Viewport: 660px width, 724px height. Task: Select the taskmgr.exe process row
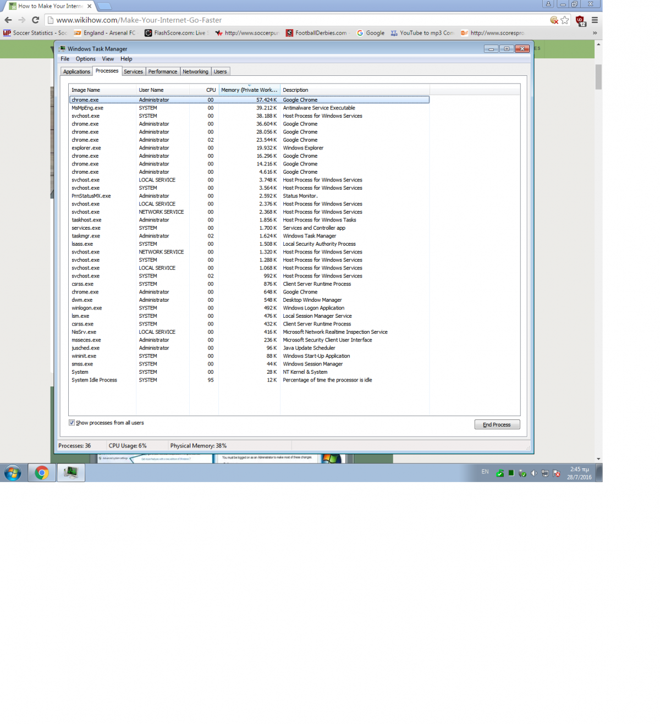click(249, 236)
